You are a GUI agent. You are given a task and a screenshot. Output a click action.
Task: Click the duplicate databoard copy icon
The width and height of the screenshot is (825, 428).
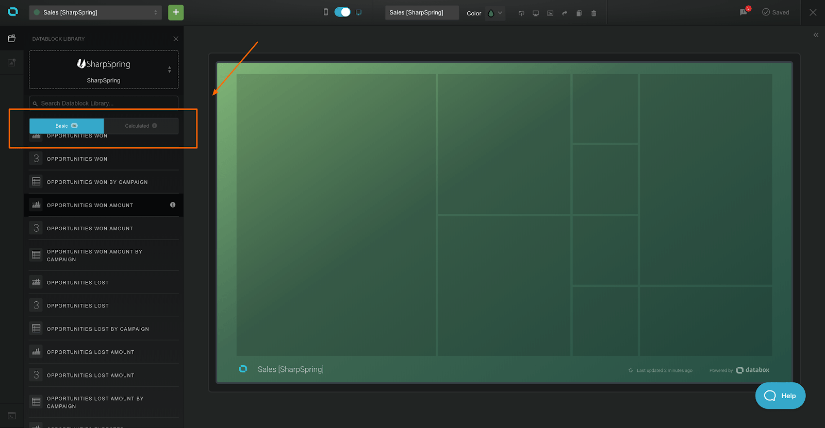[579, 13]
